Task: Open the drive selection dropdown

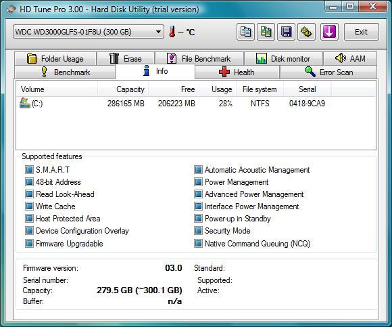Action: pyautogui.click(x=89, y=32)
